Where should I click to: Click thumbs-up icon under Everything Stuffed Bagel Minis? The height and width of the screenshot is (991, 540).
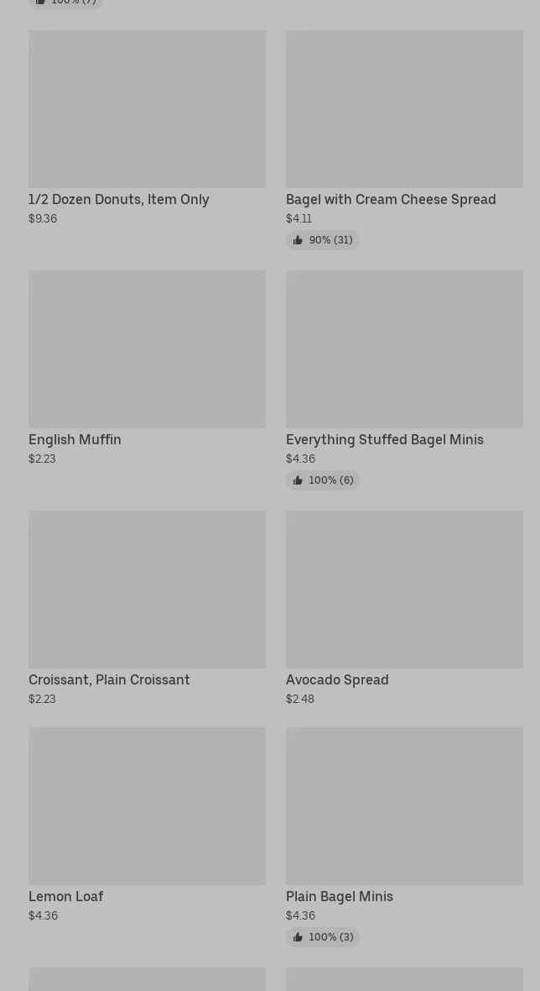pyautogui.click(x=298, y=480)
